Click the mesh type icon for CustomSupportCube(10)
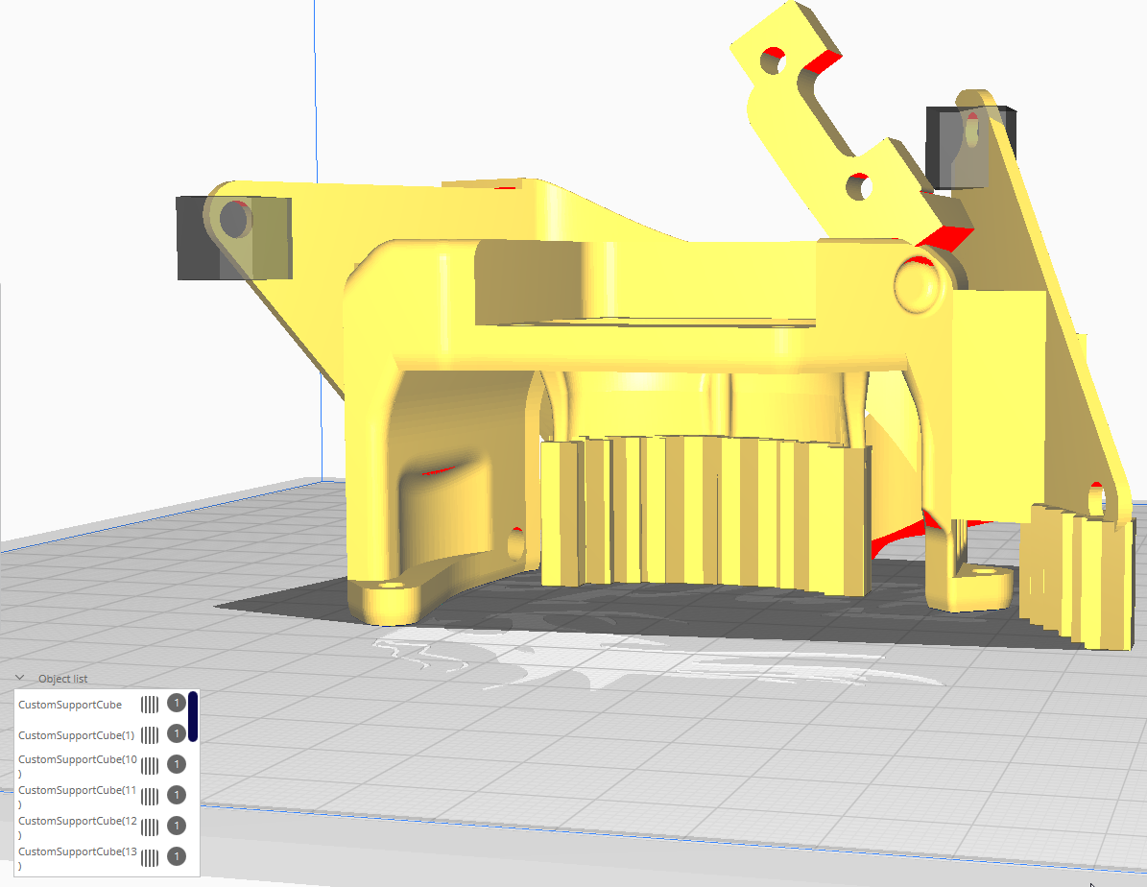Image resolution: width=1147 pixels, height=887 pixels. click(x=150, y=765)
